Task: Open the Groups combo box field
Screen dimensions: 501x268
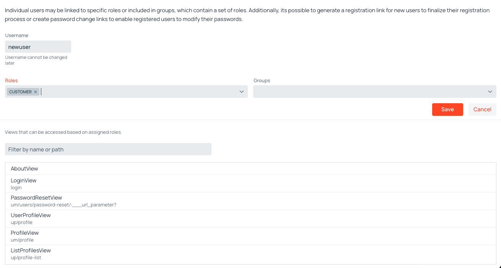Action: click(375, 91)
